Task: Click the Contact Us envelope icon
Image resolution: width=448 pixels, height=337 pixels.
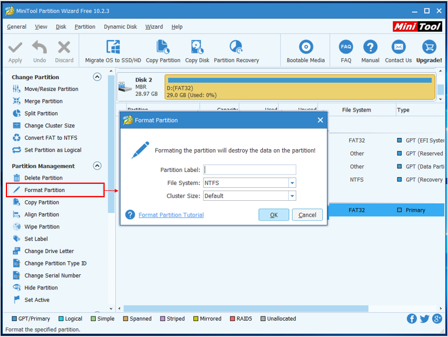Action: [399, 47]
